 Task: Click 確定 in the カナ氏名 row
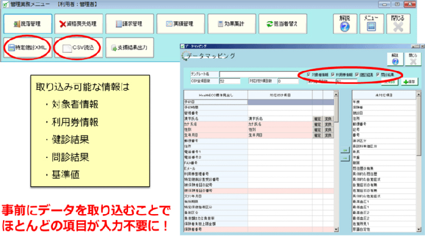[318, 124]
